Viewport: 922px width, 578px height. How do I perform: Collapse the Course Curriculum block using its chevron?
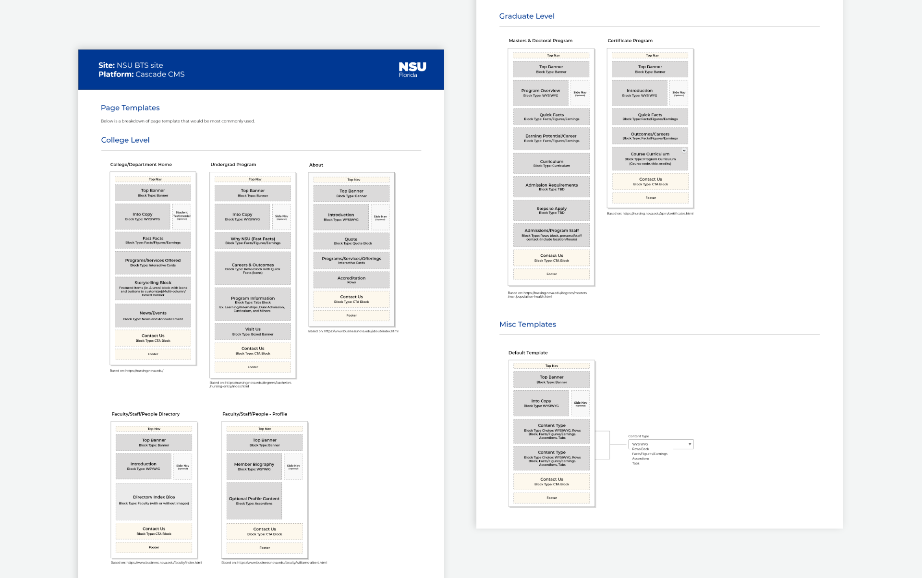[x=685, y=151]
